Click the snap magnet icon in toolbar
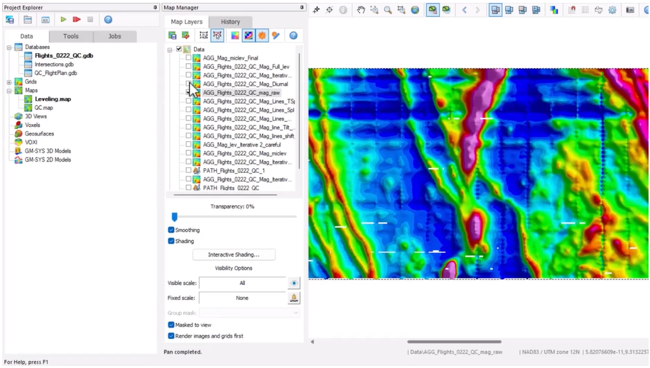The image size is (650, 368). pyautogui.click(x=572, y=10)
